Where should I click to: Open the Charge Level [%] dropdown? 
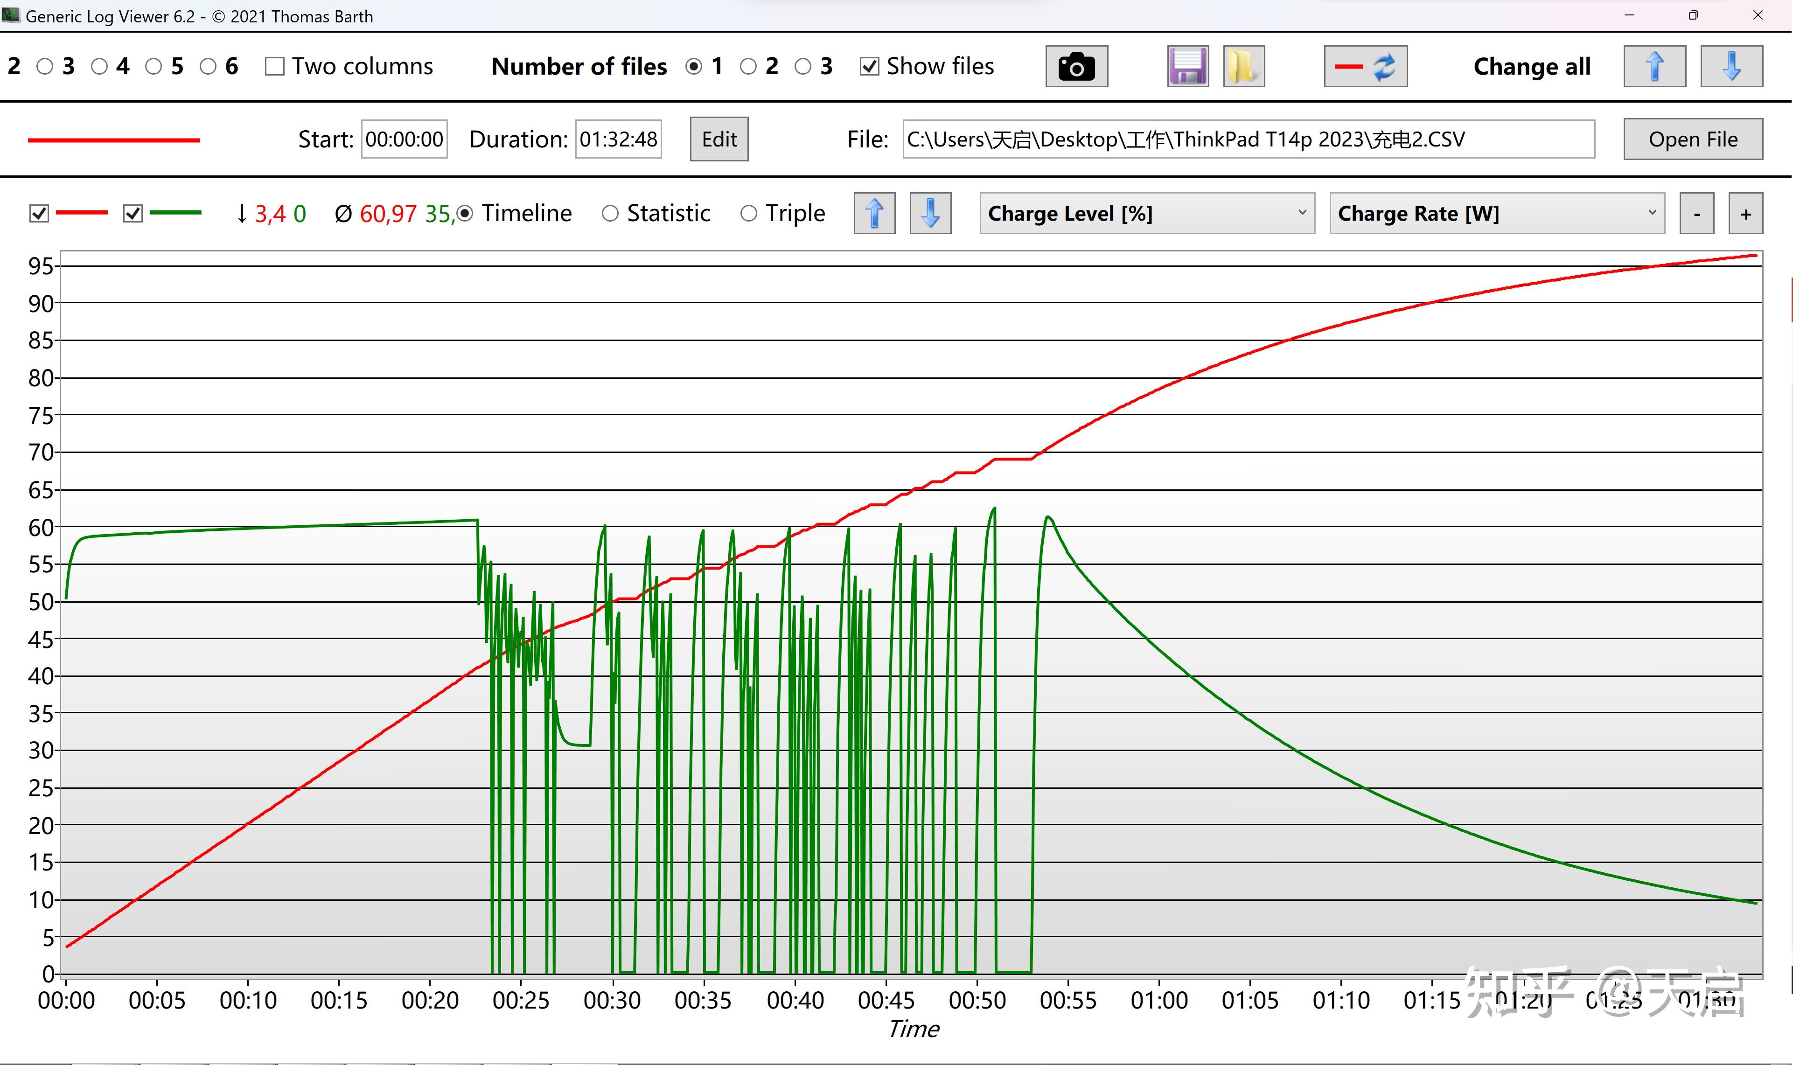point(1146,213)
